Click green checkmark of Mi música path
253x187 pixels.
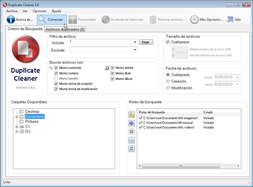[x=140, y=123]
